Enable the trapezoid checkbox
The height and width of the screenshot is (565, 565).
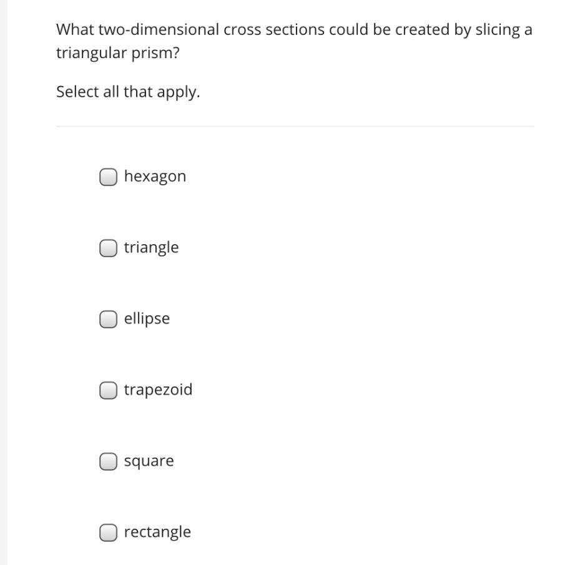[108, 390]
